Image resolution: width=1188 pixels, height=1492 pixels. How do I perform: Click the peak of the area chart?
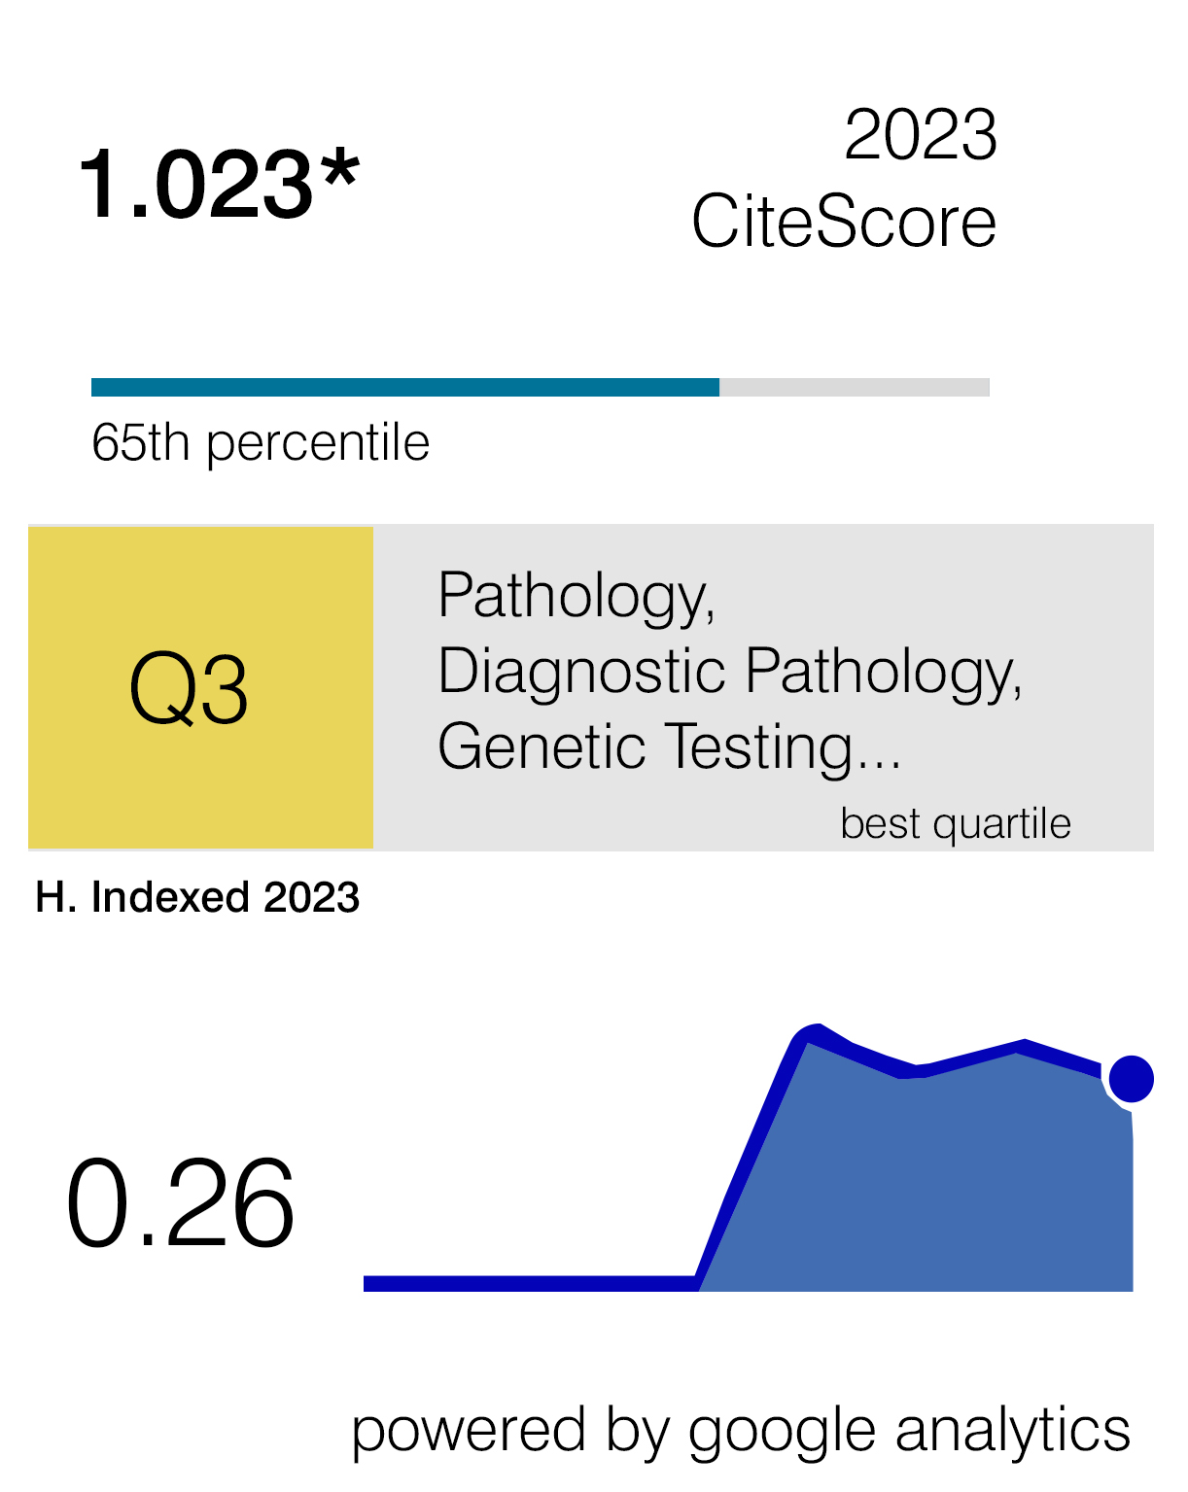(x=815, y=1031)
